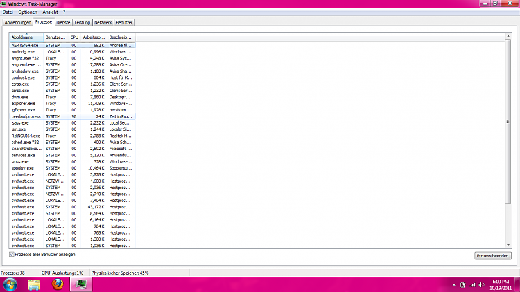Click the vertical scrollbar thumb
Screen dimensions: 520x292
pyautogui.click(x=508, y=122)
